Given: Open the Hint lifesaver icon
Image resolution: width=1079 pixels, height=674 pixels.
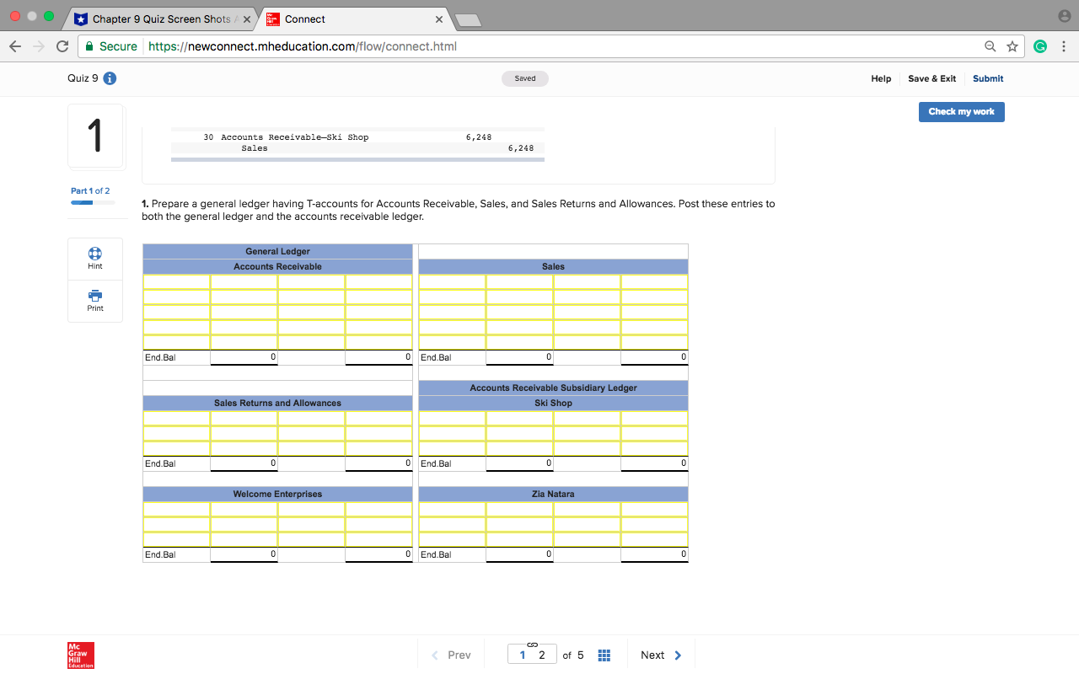Looking at the screenshot, I should pos(95,254).
